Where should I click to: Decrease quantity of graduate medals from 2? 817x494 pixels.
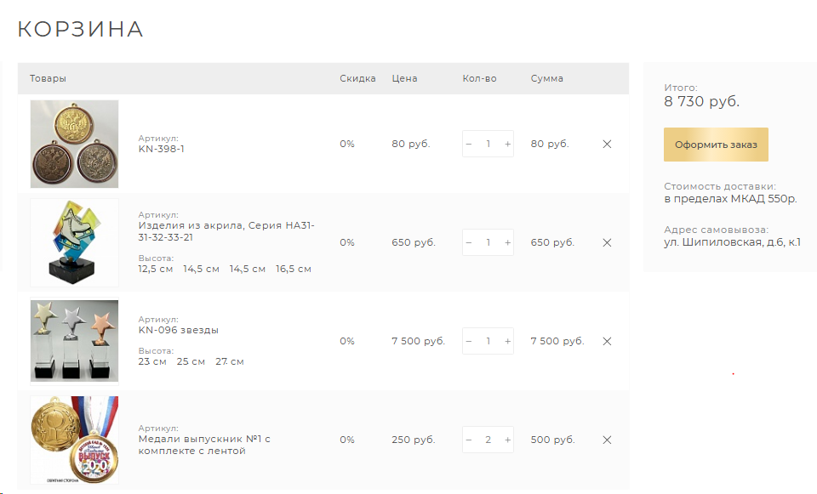pos(468,440)
